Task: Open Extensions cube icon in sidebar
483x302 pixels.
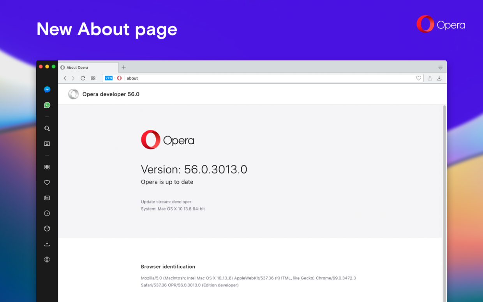Action: coord(47,229)
